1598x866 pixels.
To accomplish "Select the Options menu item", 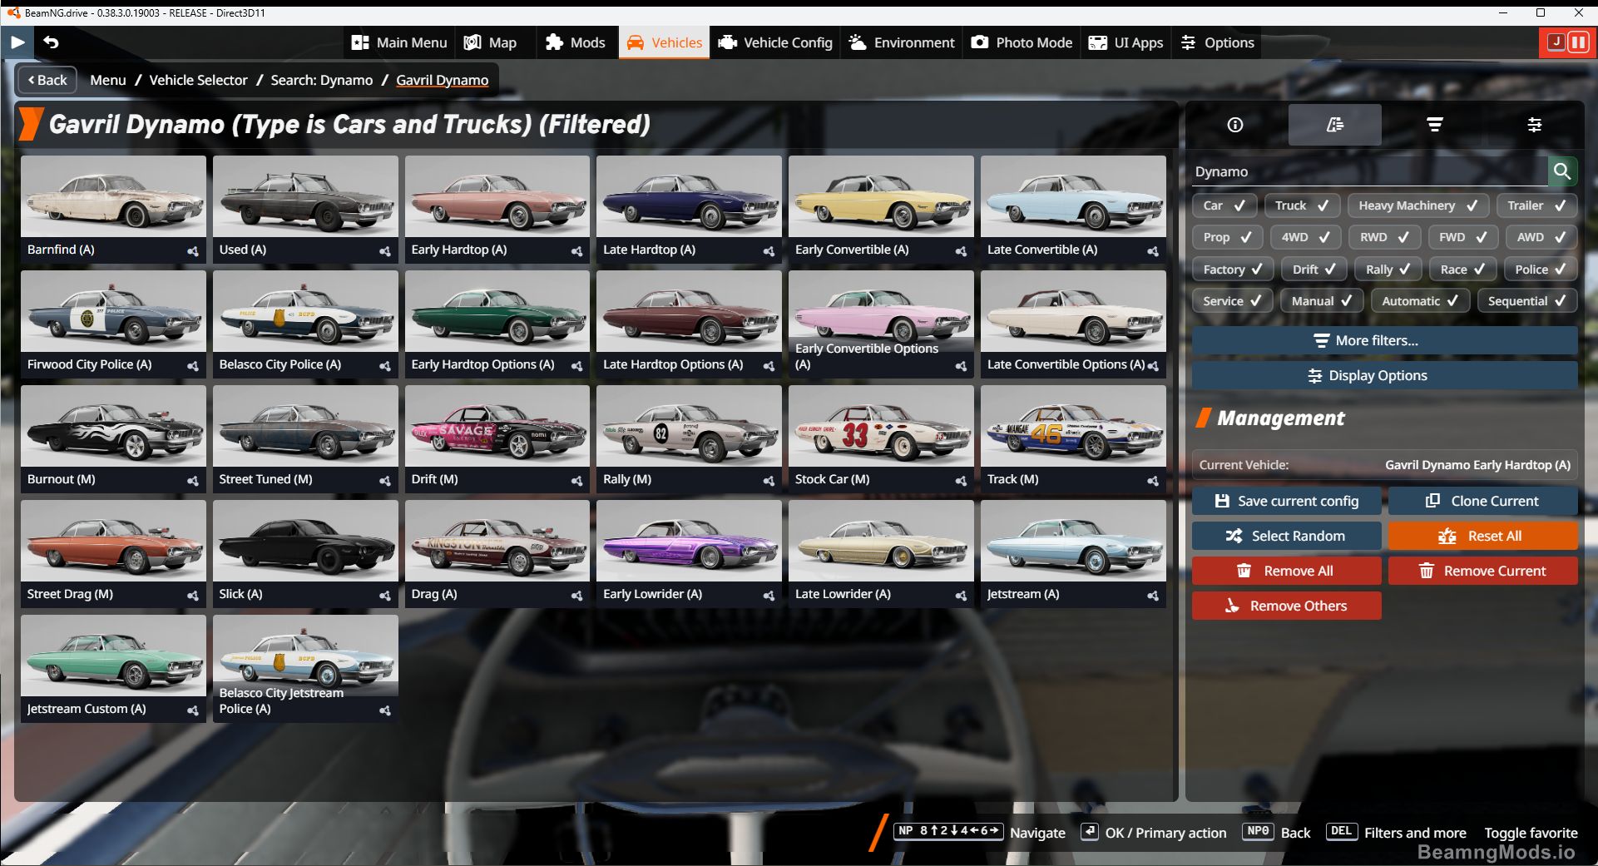I will pyautogui.click(x=1217, y=42).
